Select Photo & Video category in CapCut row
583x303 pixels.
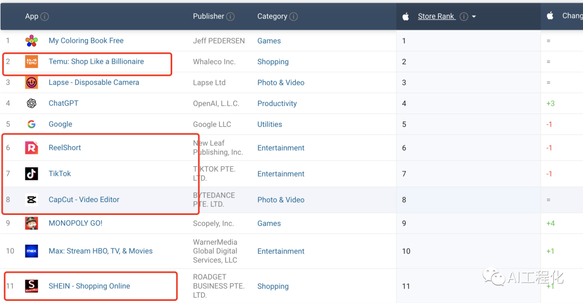(281, 200)
